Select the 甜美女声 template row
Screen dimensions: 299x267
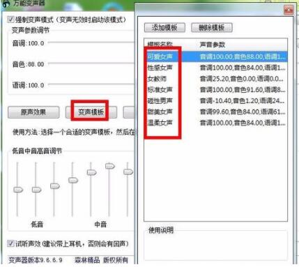[x=215, y=112]
